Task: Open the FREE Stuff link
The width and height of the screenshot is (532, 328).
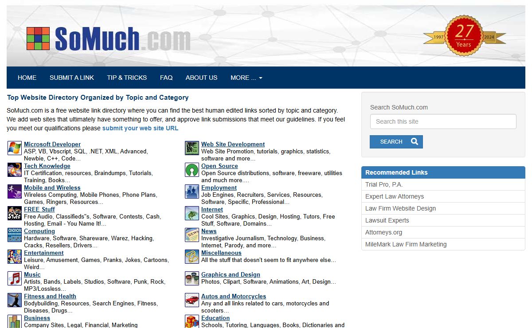Action: [x=39, y=209]
